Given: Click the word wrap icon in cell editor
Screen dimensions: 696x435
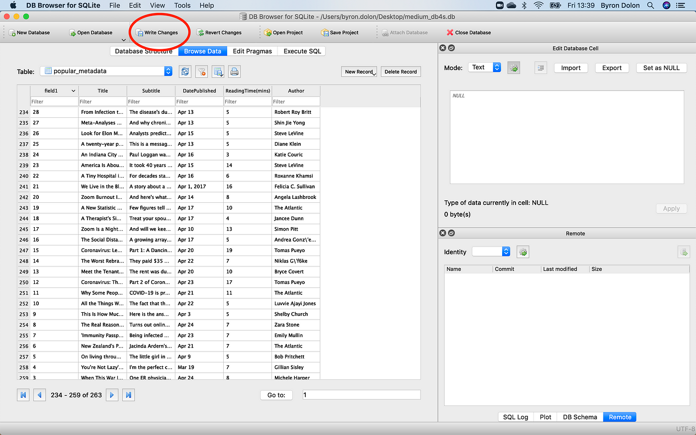Looking at the screenshot, I should 541,68.
